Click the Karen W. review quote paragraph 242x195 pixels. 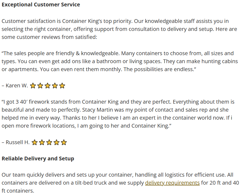(120, 61)
